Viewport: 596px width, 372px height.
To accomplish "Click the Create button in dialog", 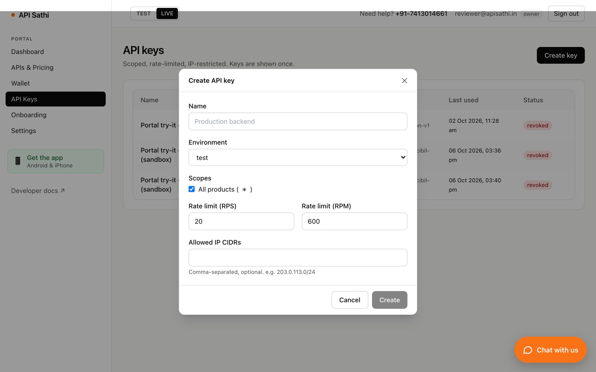I will pos(389,300).
